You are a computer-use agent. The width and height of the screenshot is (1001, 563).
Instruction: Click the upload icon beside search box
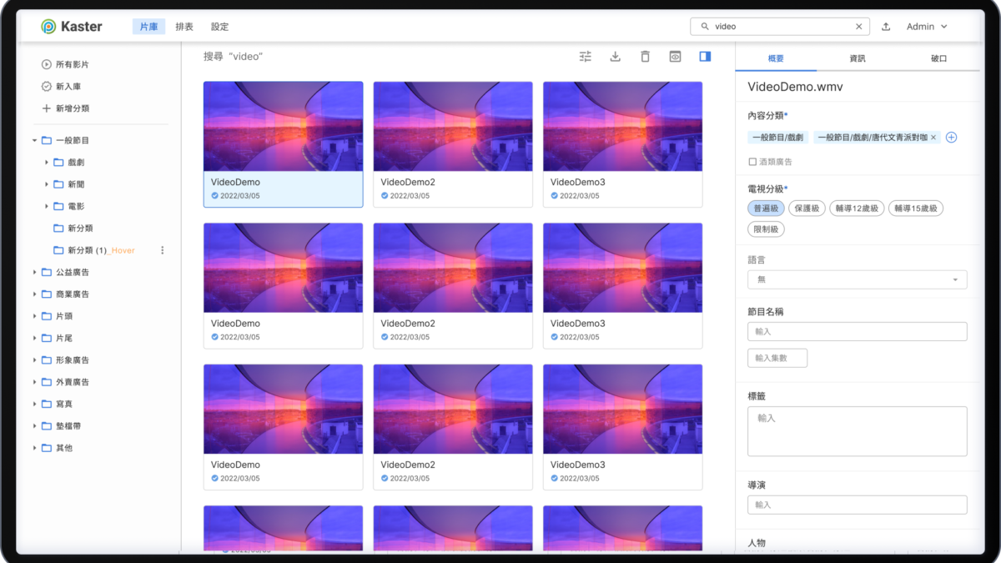pos(886,27)
